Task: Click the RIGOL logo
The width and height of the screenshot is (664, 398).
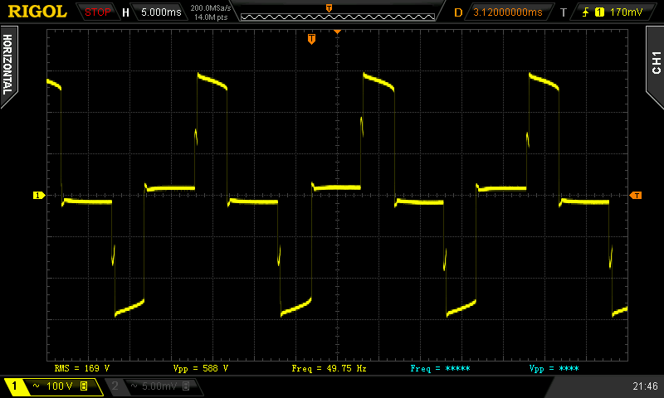Action: (37, 12)
